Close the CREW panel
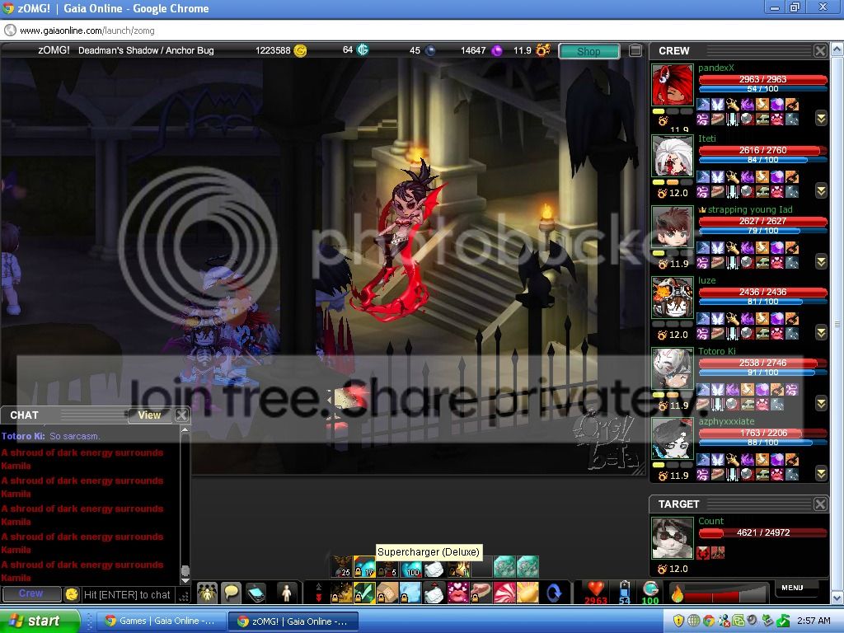 coord(820,50)
